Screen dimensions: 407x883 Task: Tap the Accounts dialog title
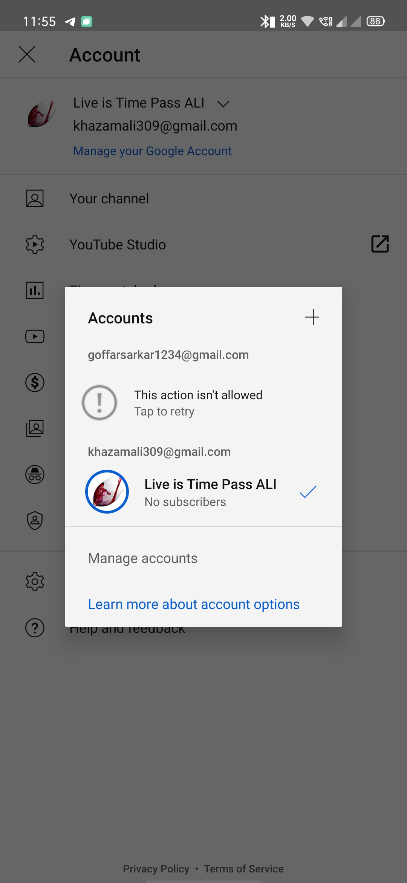120,318
